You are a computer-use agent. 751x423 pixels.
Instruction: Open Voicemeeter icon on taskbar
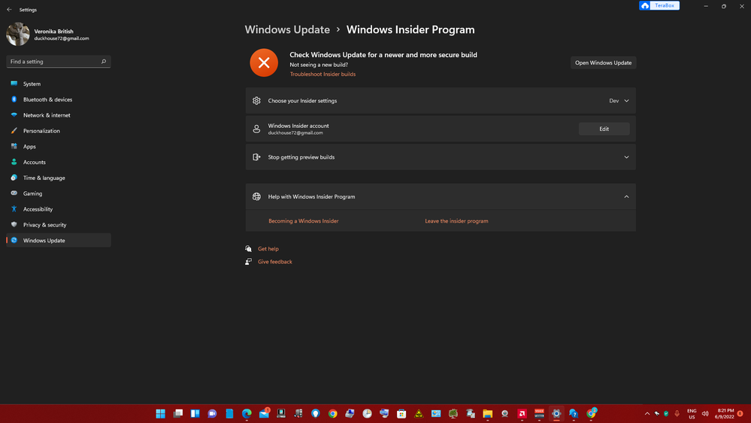(539, 413)
